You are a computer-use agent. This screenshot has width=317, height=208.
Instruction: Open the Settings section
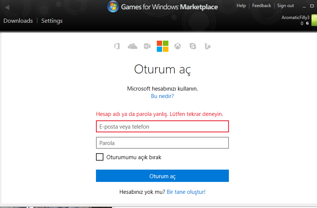point(52,21)
